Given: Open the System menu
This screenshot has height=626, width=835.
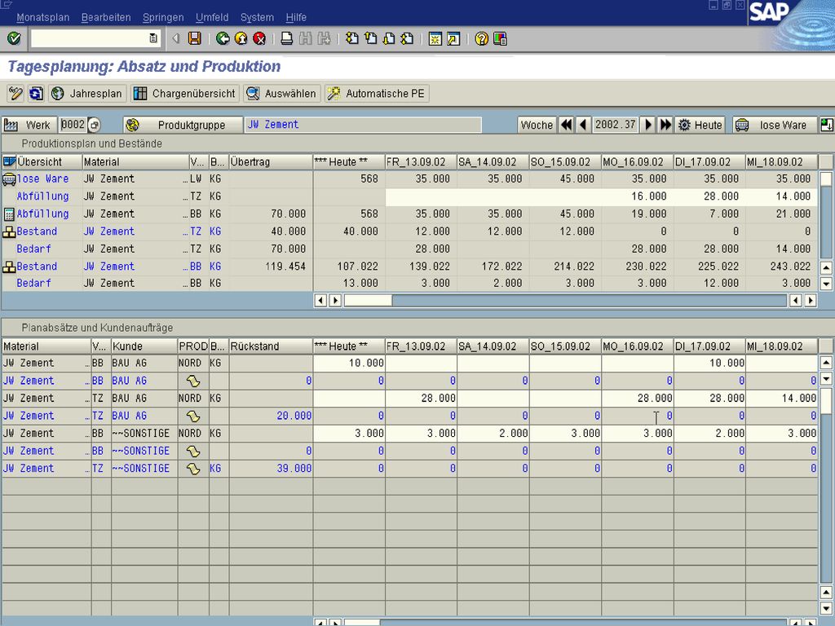Looking at the screenshot, I should pyautogui.click(x=257, y=18).
